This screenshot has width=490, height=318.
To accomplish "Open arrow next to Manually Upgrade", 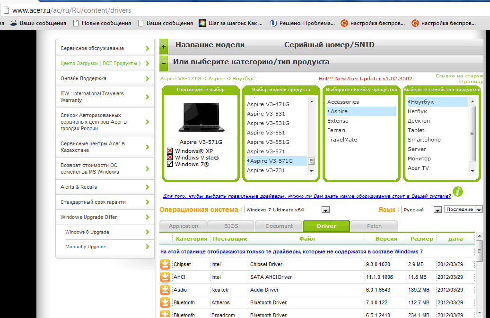I will [148, 247].
